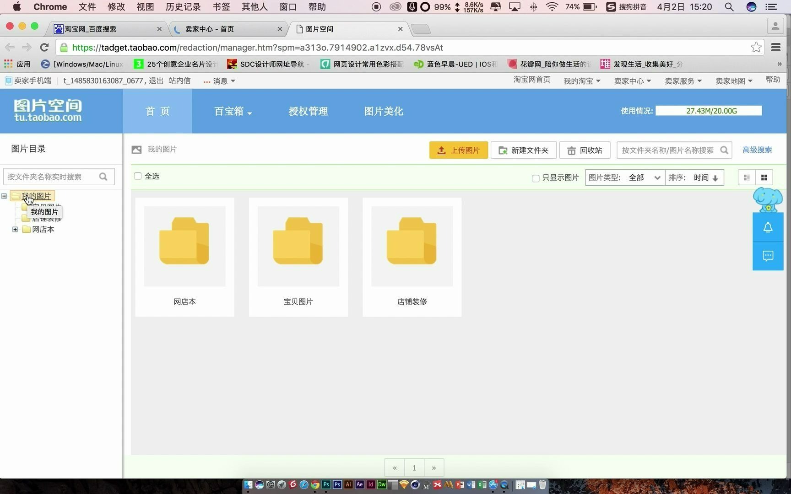Open the 卖家地图 dropdown
The width and height of the screenshot is (791, 494).
click(734, 81)
